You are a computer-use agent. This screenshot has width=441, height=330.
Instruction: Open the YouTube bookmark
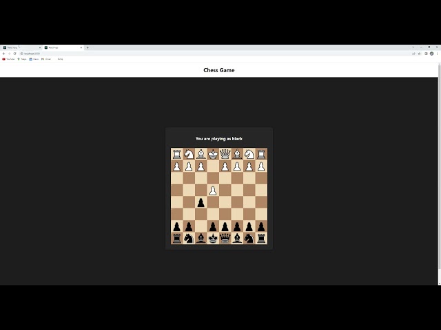[x=8, y=59]
